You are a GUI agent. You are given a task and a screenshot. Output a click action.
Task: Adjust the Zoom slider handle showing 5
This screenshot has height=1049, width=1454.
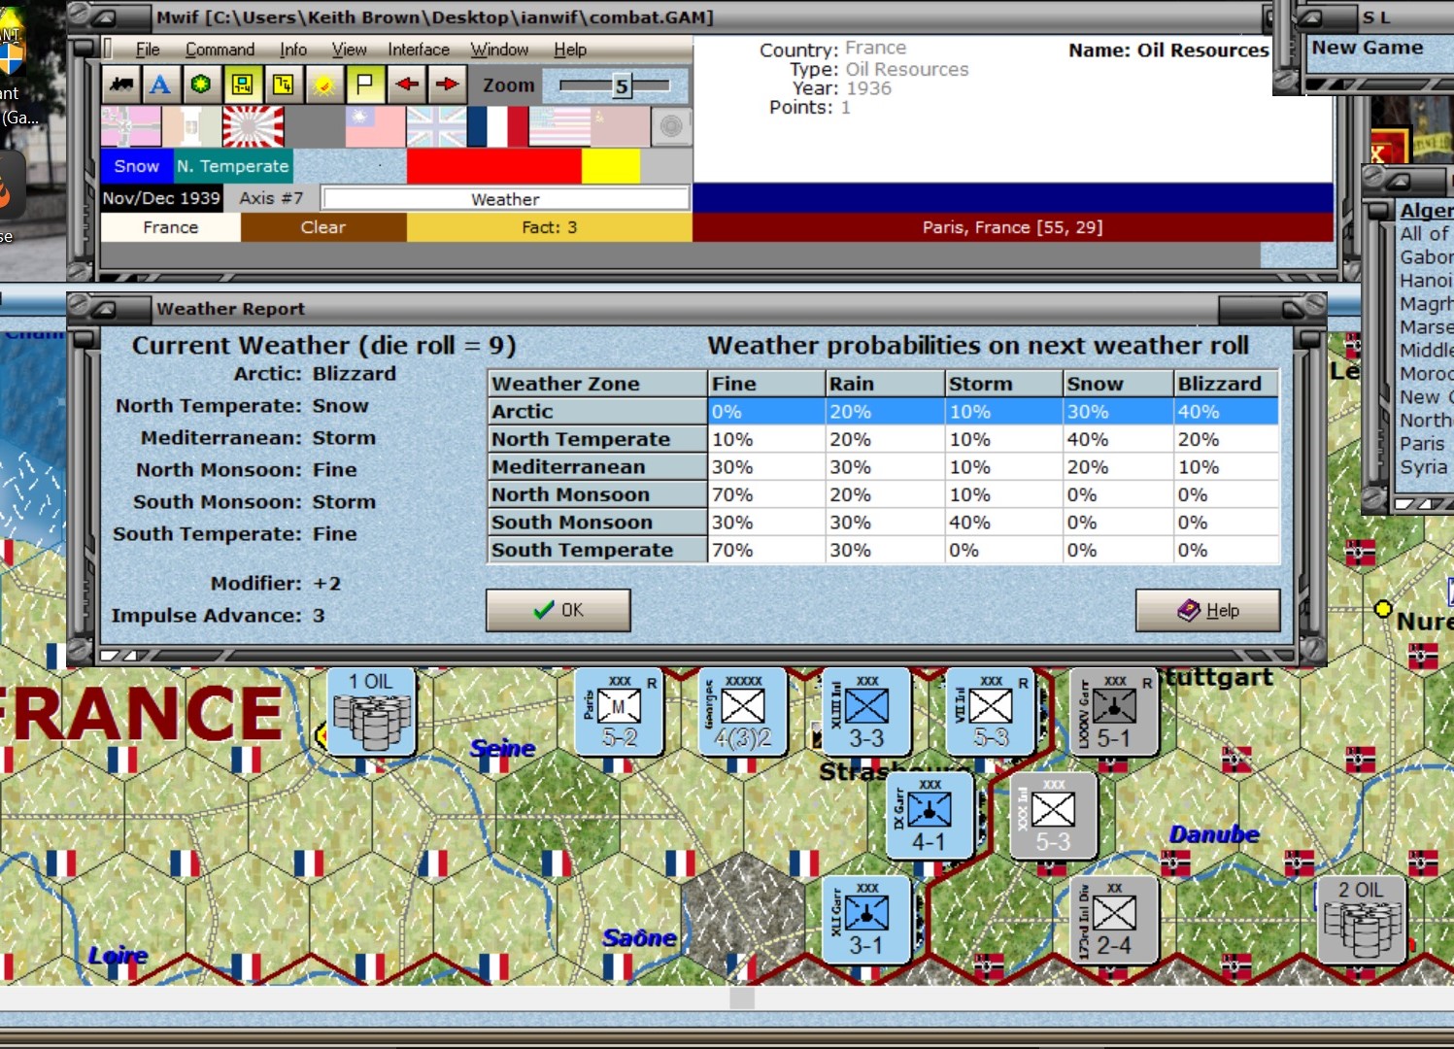[x=622, y=85]
